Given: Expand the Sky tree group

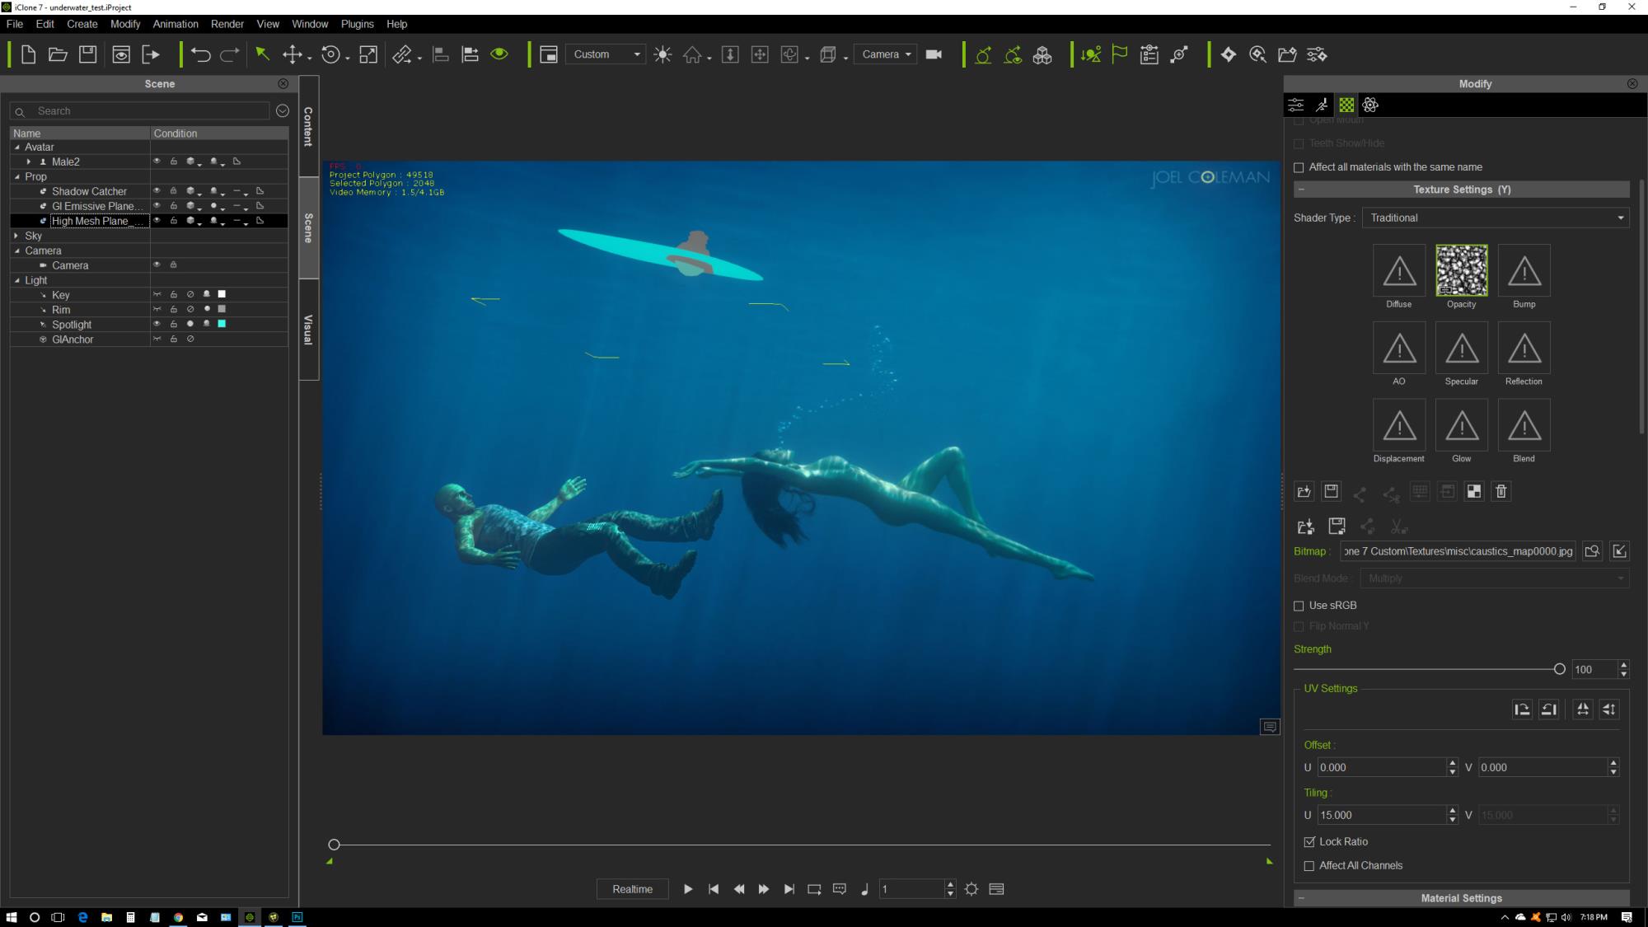Looking at the screenshot, I should point(17,236).
